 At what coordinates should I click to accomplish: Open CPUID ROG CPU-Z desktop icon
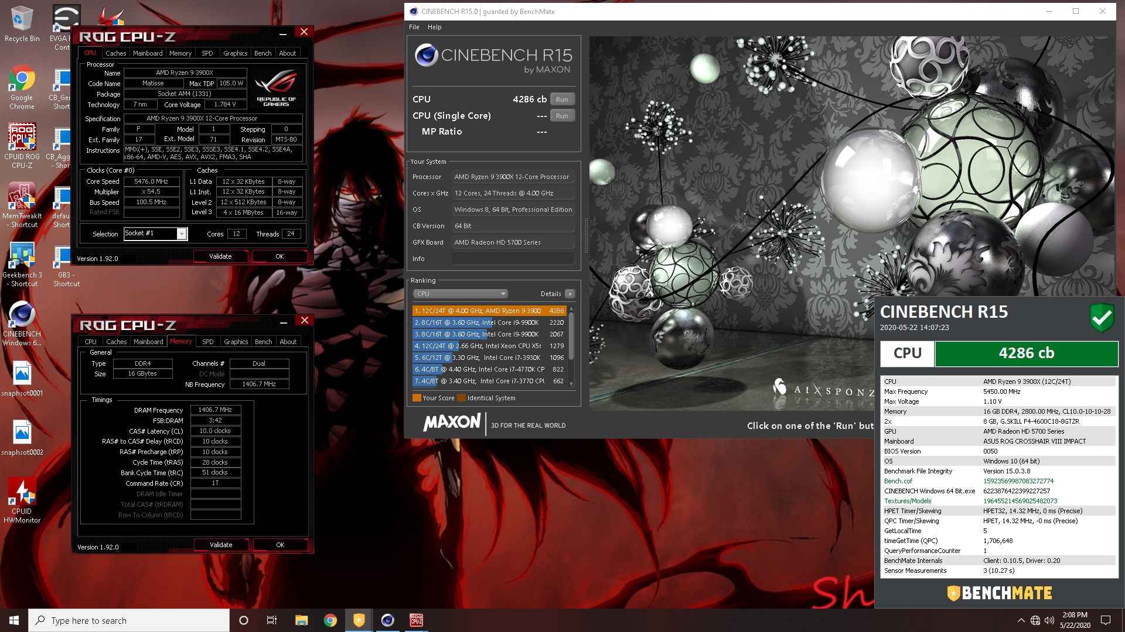[22, 146]
